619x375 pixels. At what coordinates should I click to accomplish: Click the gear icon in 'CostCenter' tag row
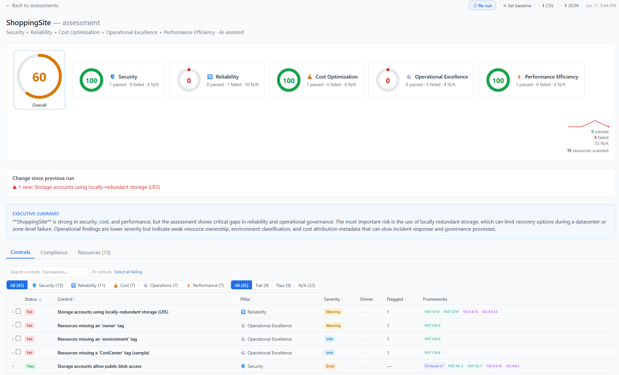point(243,353)
